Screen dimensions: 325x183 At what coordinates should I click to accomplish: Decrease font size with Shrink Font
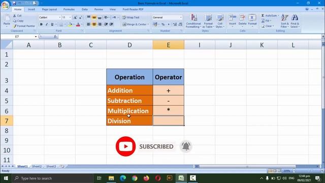pos(80,18)
